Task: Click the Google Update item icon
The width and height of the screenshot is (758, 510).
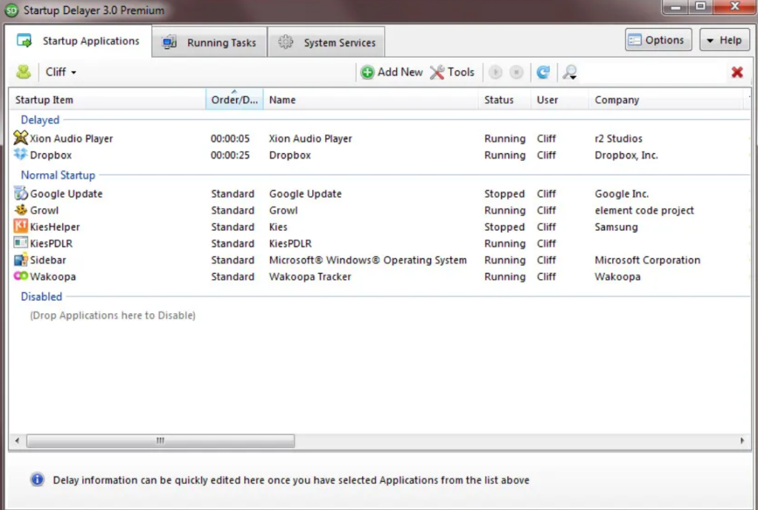Action: [21, 193]
